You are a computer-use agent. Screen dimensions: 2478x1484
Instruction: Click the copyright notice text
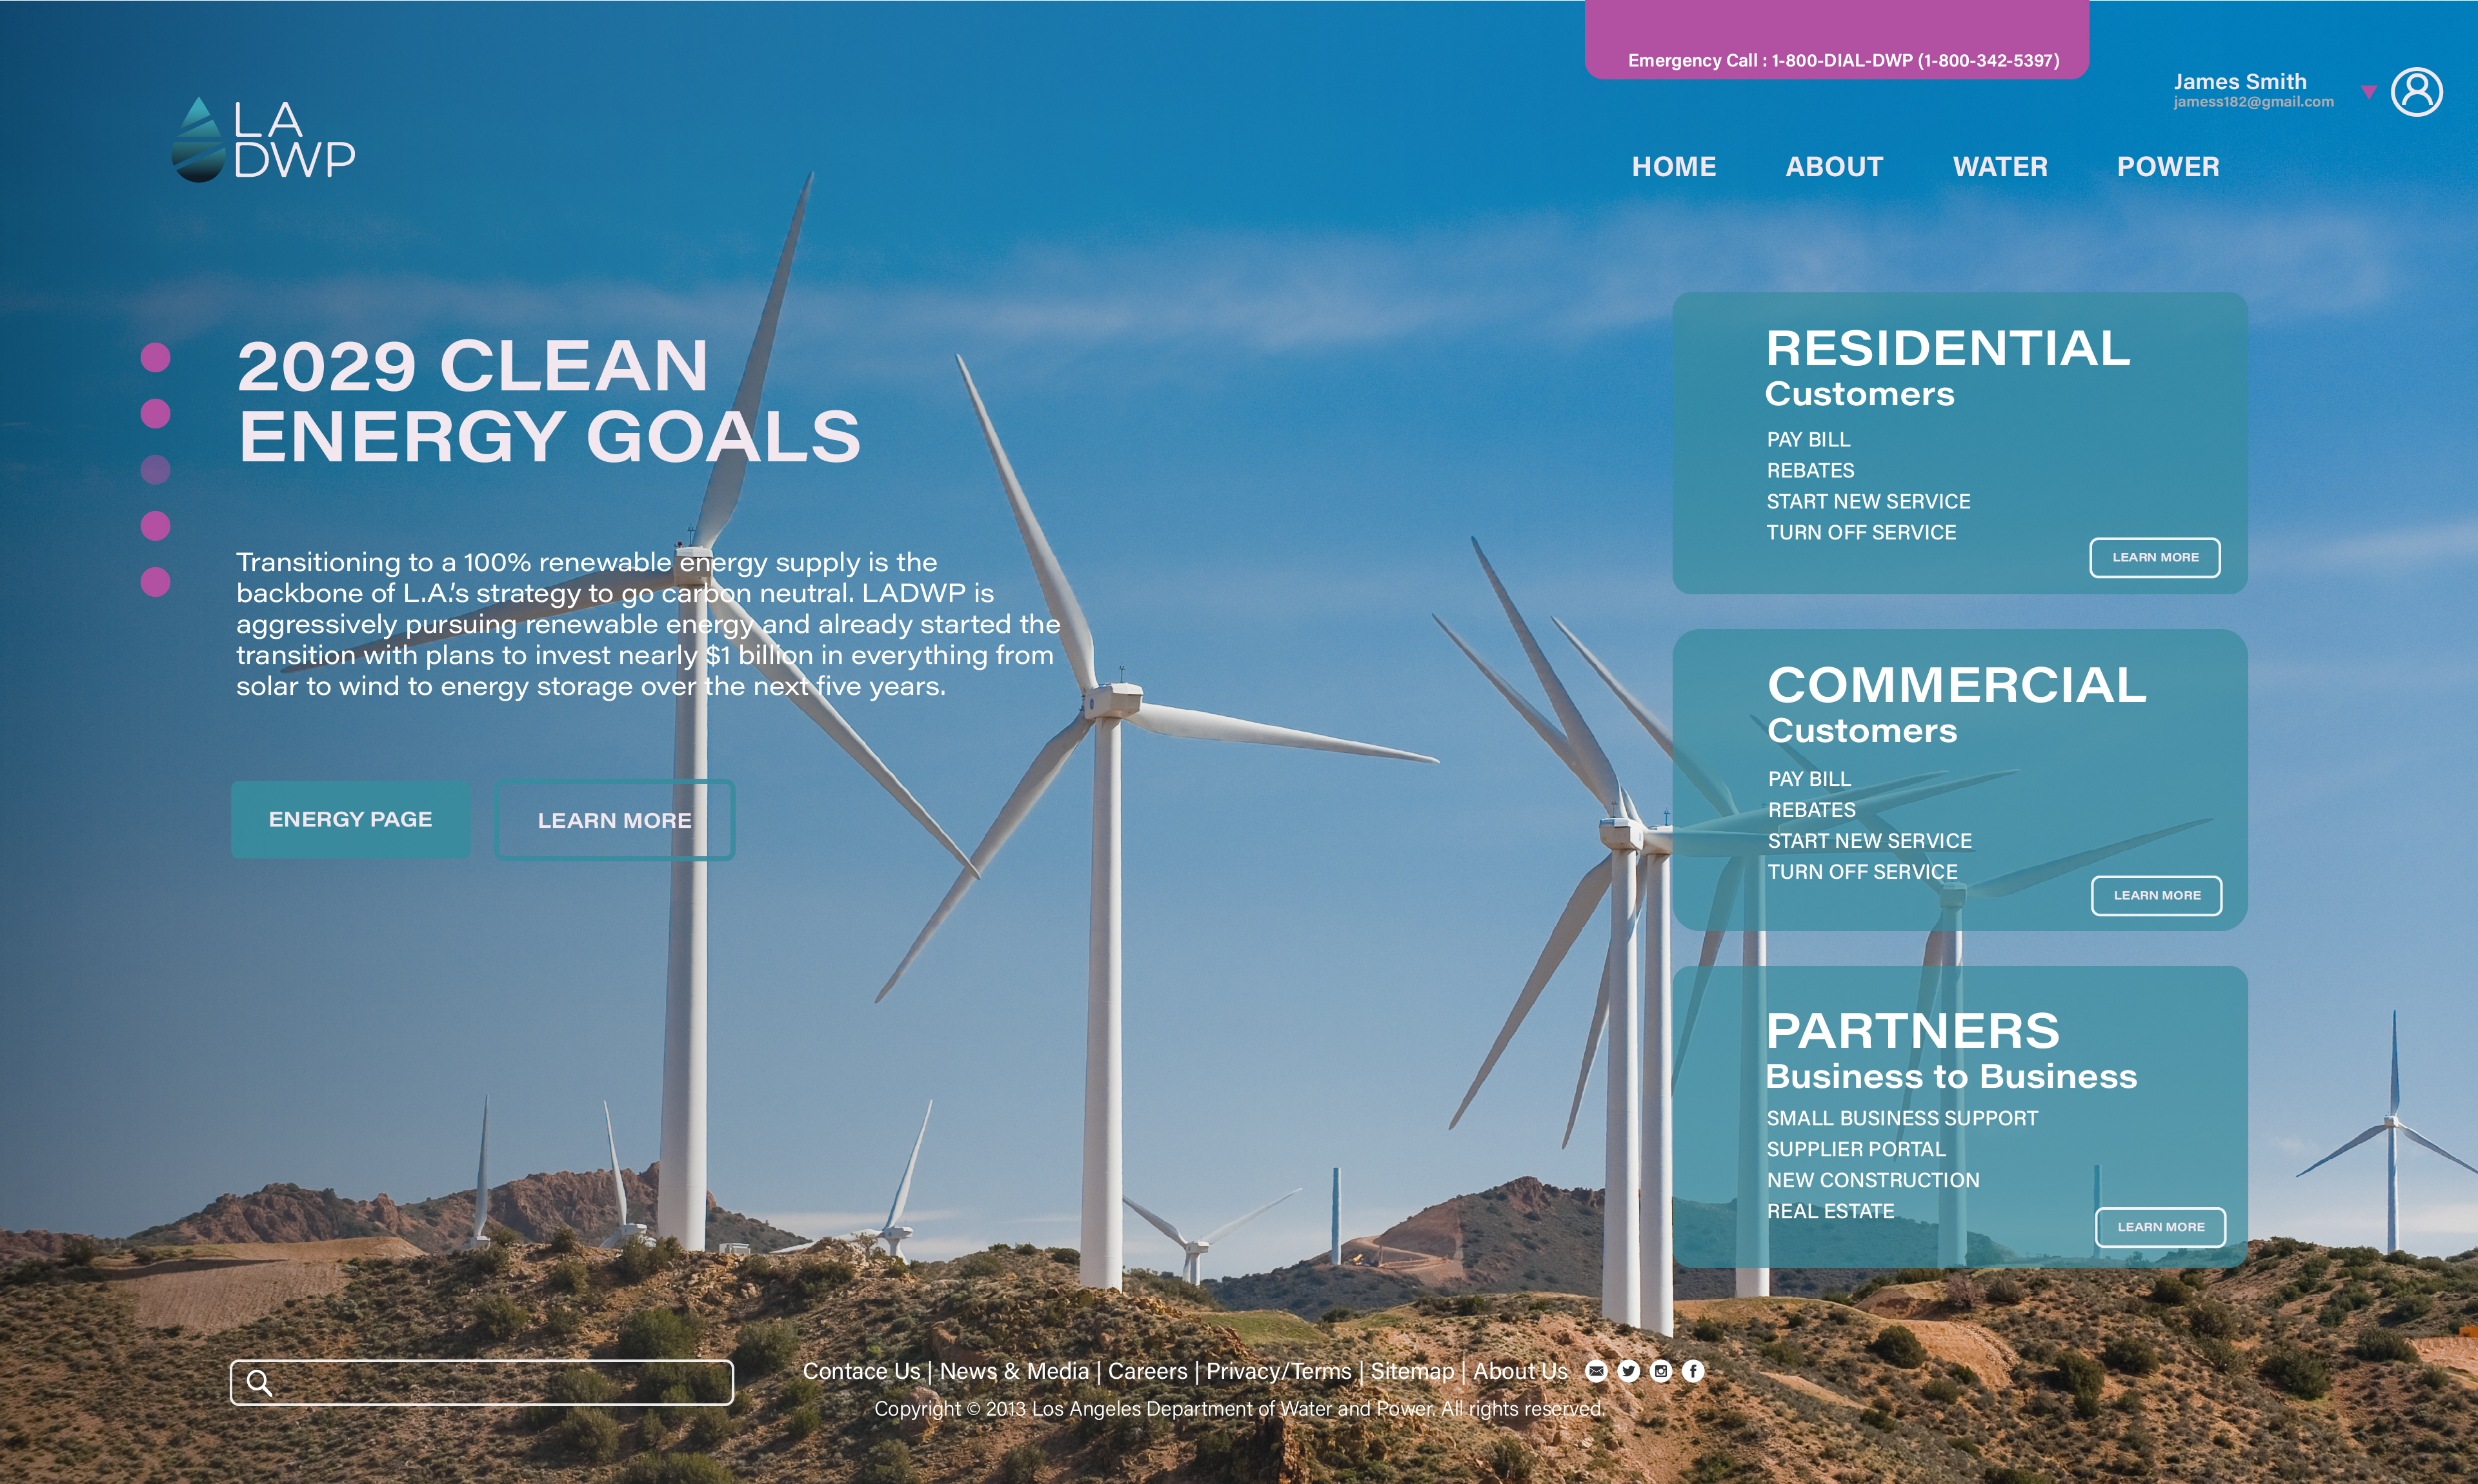pyautogui.click(x=1240, y=1408)
